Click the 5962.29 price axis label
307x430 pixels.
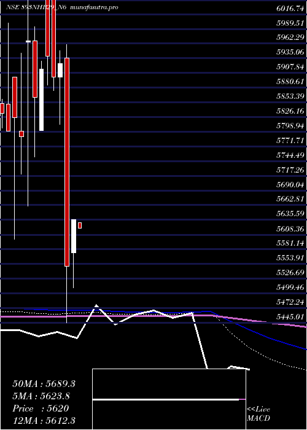coord(290,38)
